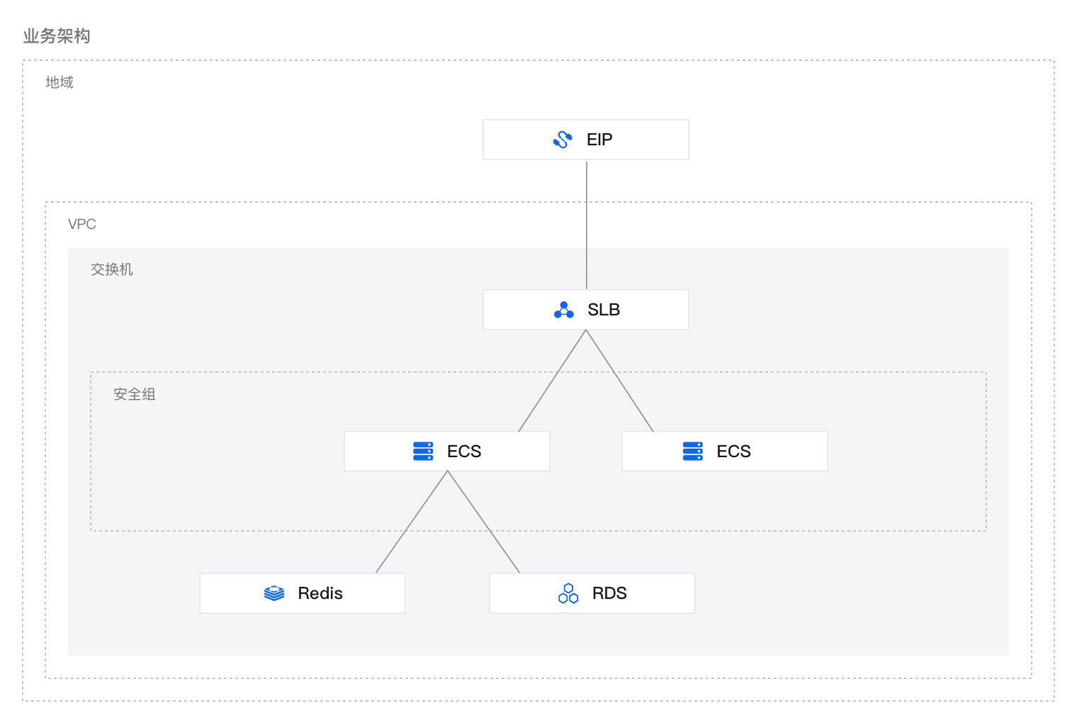Click the right ECS server icon

692,452
